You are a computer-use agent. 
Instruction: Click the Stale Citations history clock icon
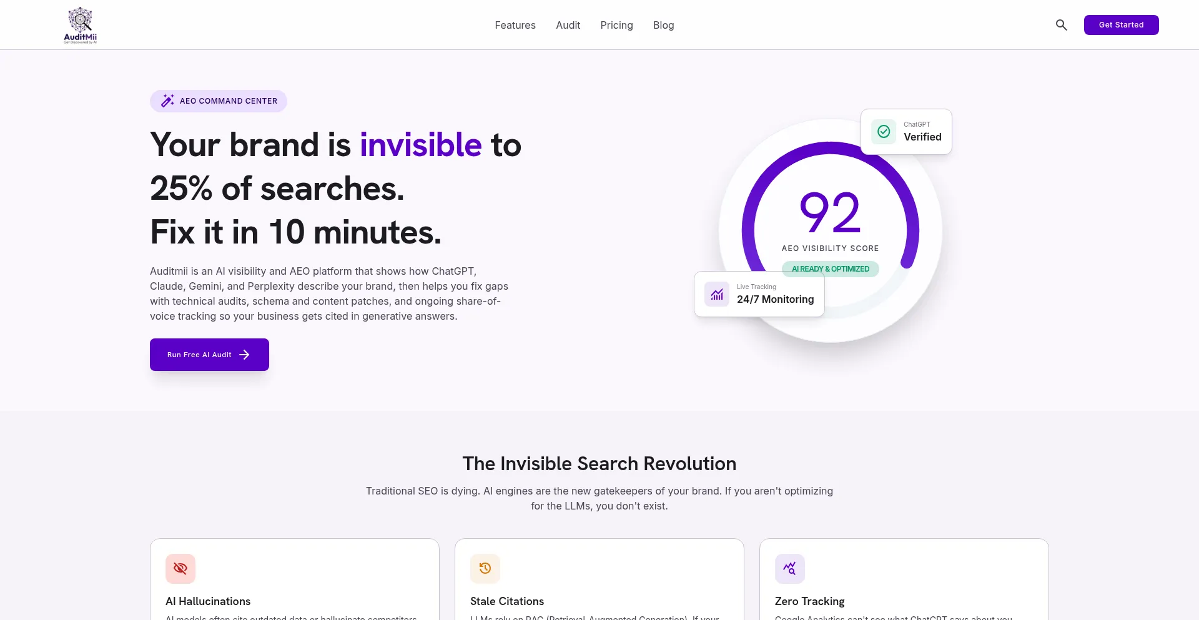coord(485,568)
